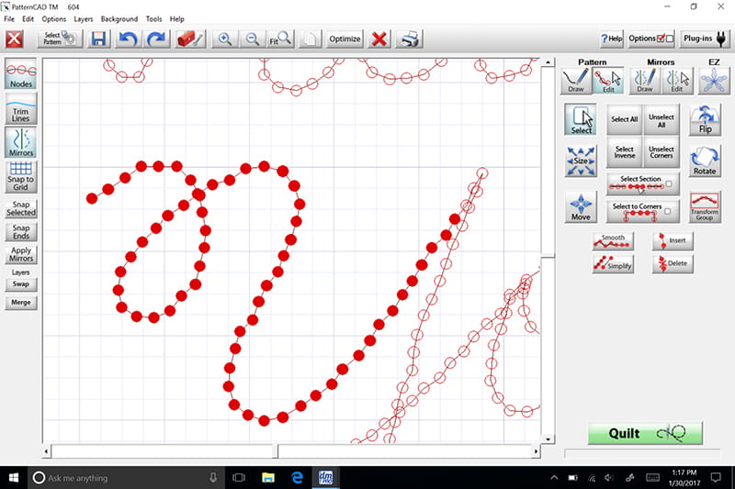Choose the Rotate tool
Screen dimensions: 735x489
coord(705,161)
